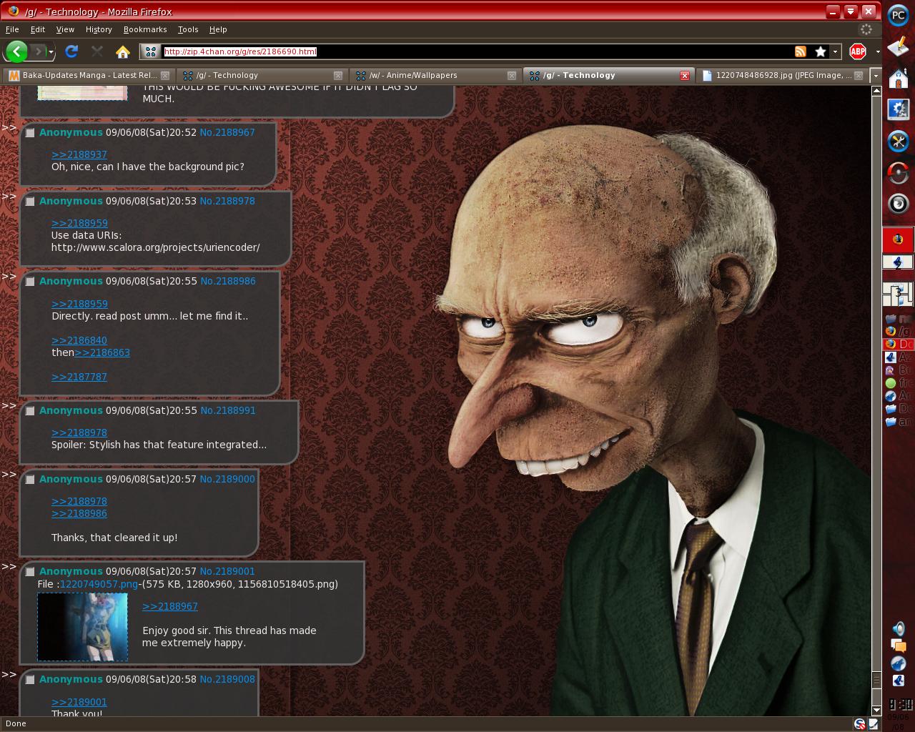915x732 pixels.
Task: Click the Stop loading button
Action: click(97, 51)
